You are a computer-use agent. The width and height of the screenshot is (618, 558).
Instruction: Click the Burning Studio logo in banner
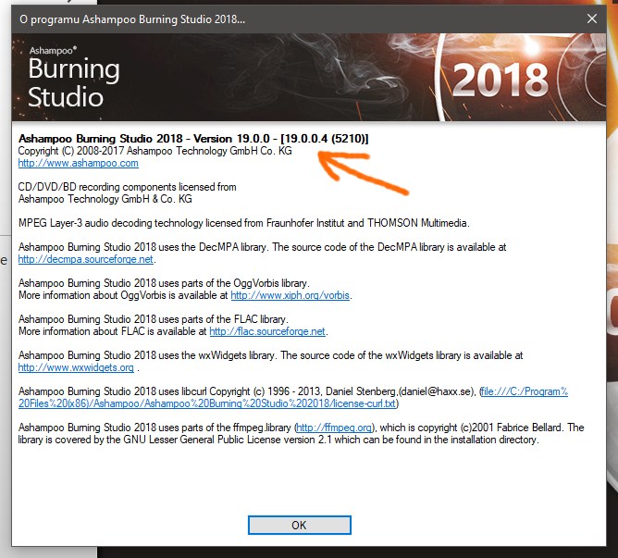pos(74,81)
